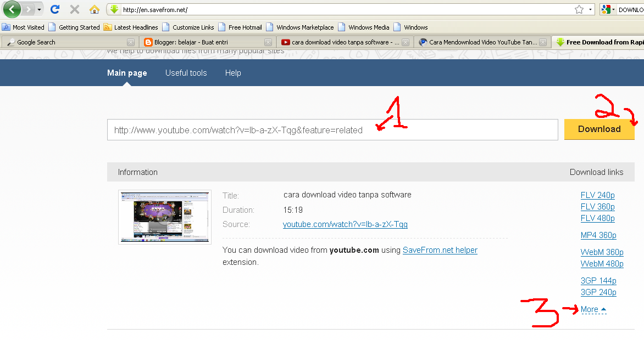Download the FLV 240p version
Screen dimensions: 644x340
(598, 195)
